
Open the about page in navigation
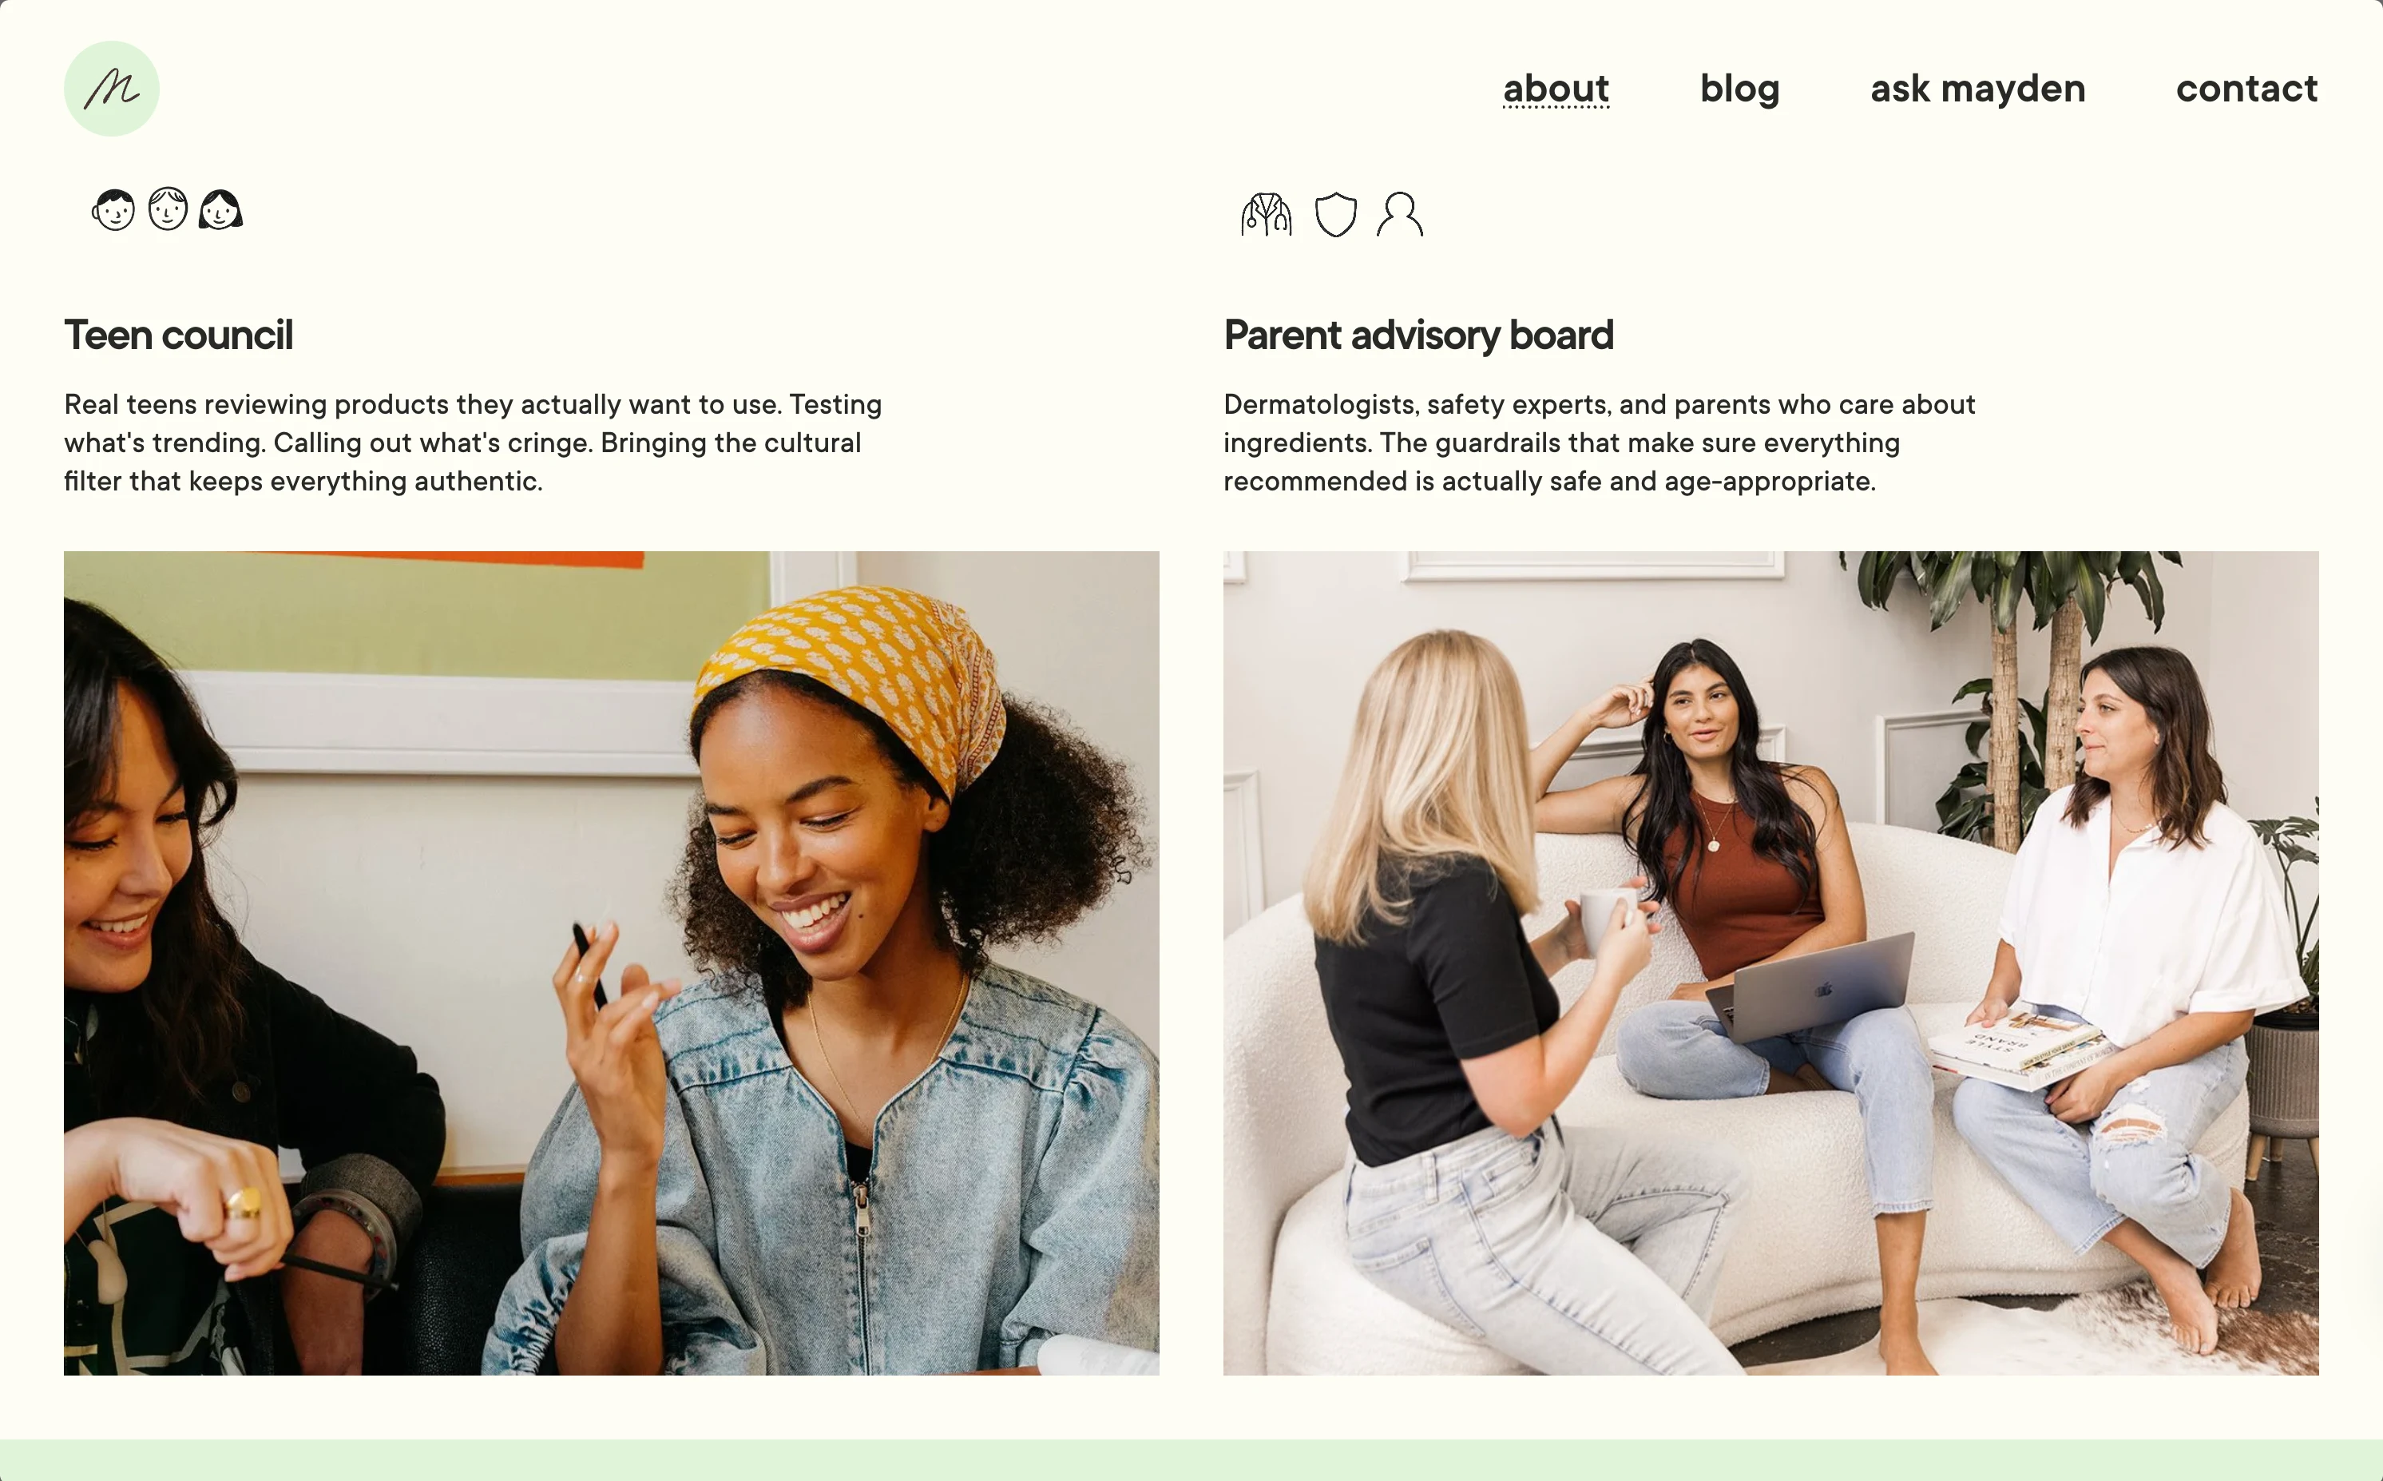pos(1556,88)
